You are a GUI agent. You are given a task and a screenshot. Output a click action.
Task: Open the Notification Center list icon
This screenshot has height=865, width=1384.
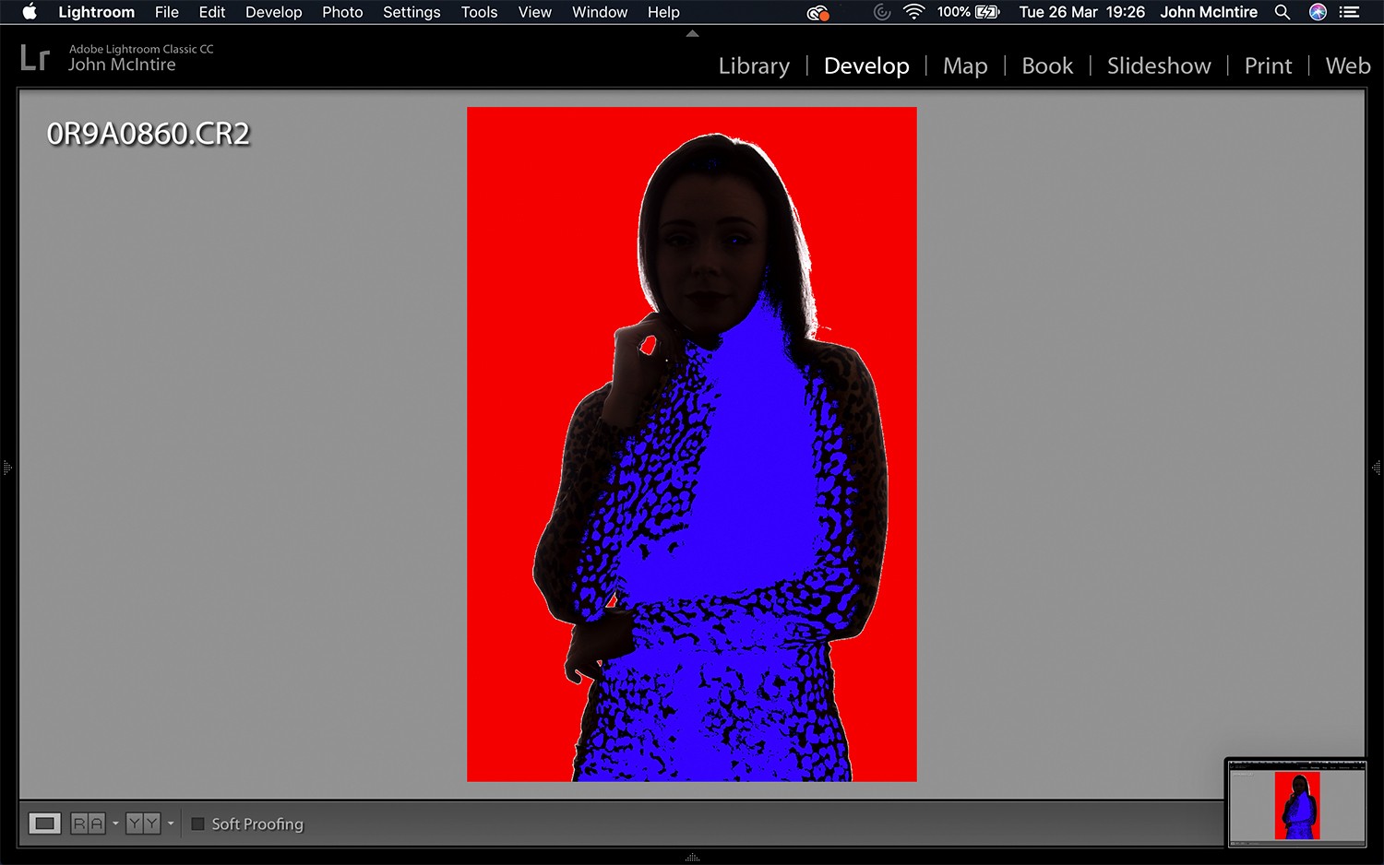click(1350, 12)
